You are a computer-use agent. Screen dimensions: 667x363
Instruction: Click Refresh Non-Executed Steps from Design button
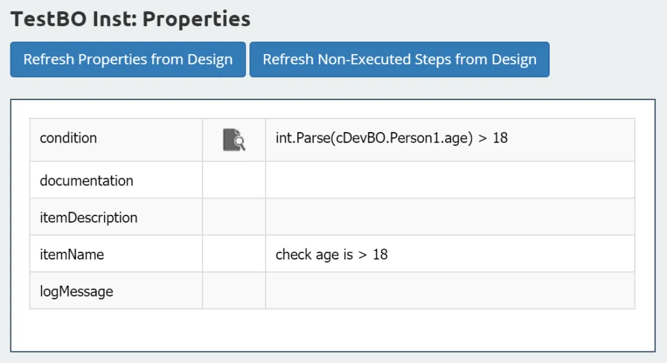coord(399,59)
